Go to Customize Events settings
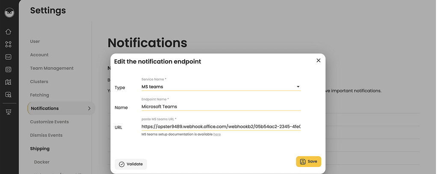Screen dimensions: 438x174 tap(50, 122)
